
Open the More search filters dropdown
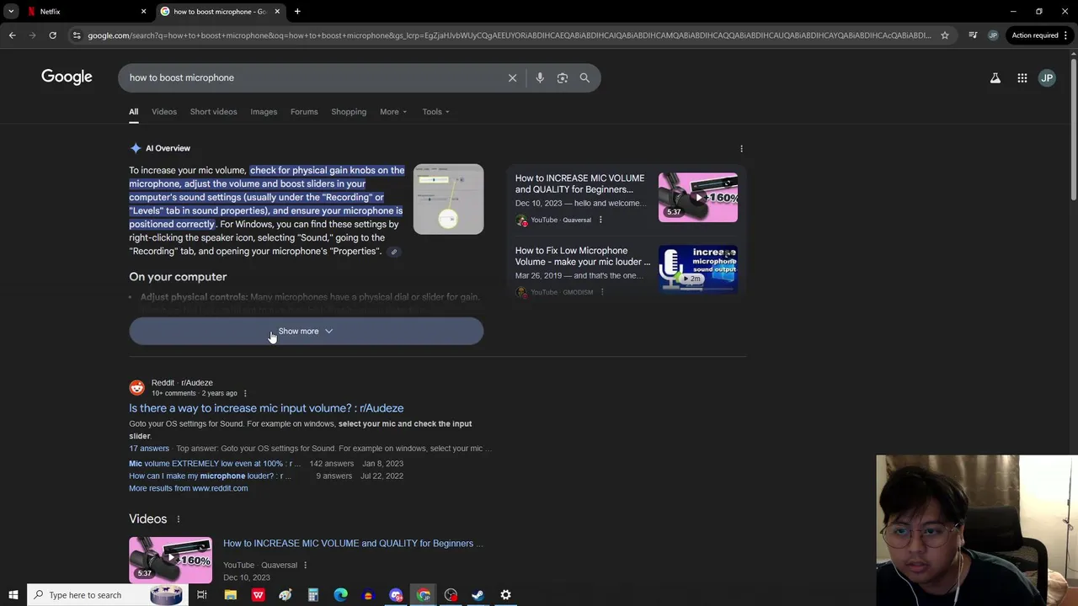[x=393, y=112]
